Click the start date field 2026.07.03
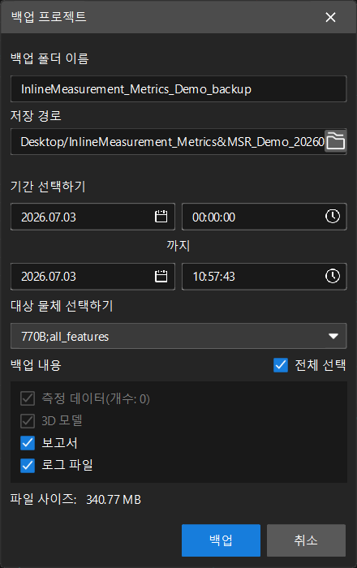 pyautogui.click(x=92, y=217)
